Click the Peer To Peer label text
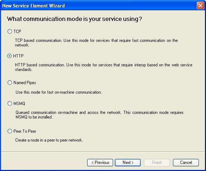The image size is (206, 171). [25, 131]
